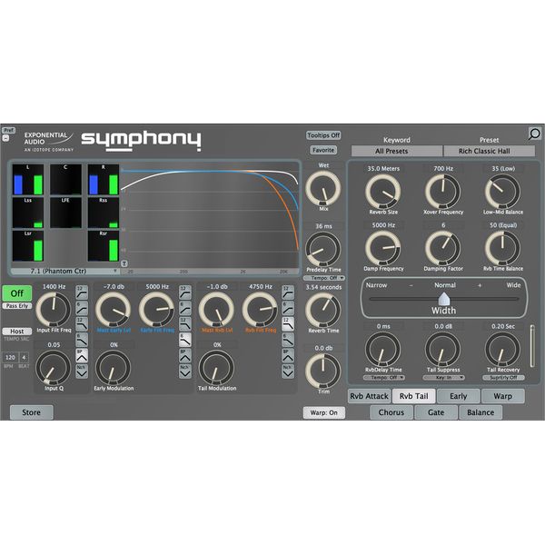The image size is (545, 545).
Task: Open Tempo: Off dropdown under Predelay Time
Action: point(324,278)
